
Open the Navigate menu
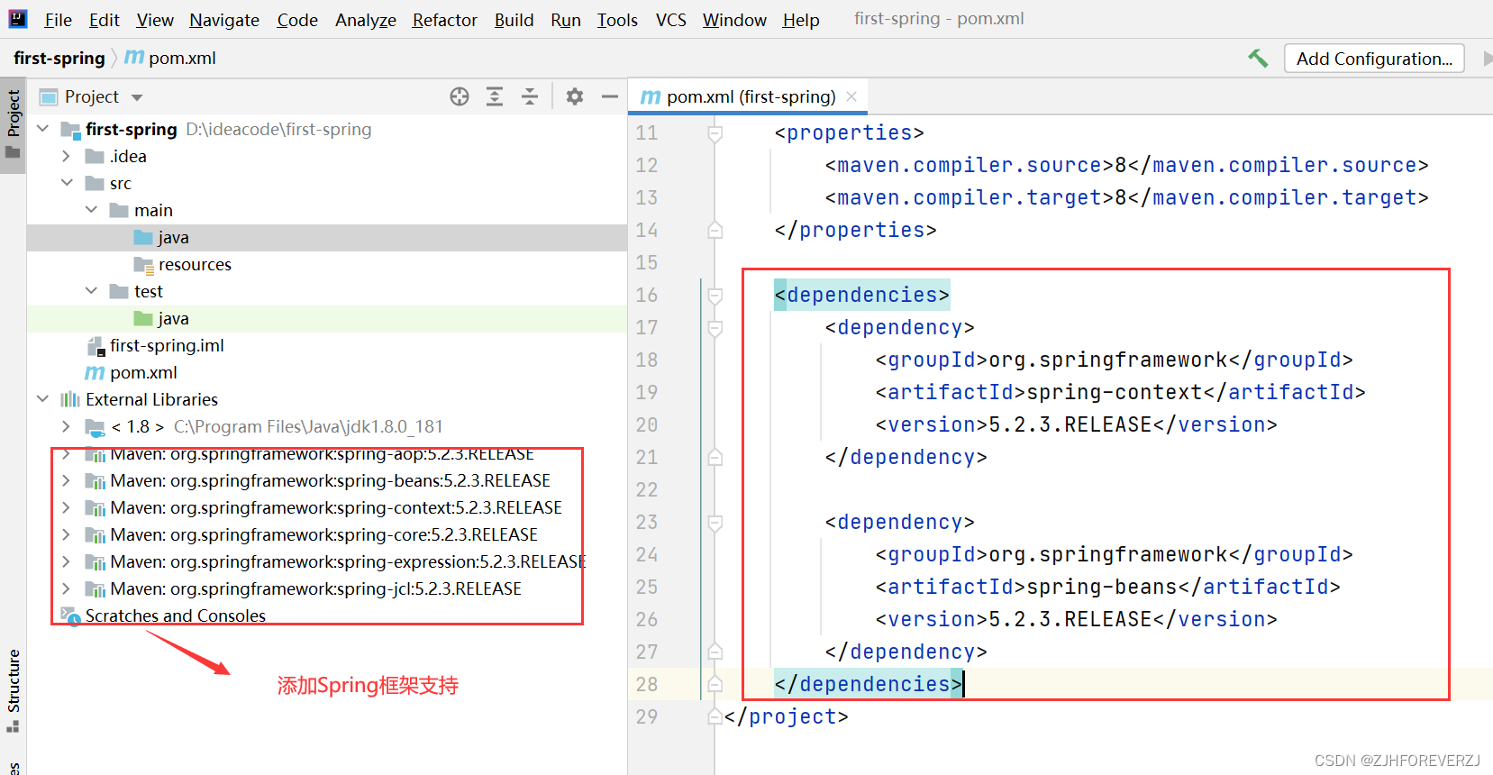pyautogui.click(x=224, y=20)
